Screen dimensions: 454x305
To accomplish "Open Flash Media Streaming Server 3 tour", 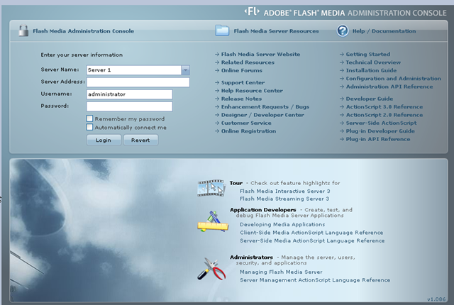I will click(284, 199).
